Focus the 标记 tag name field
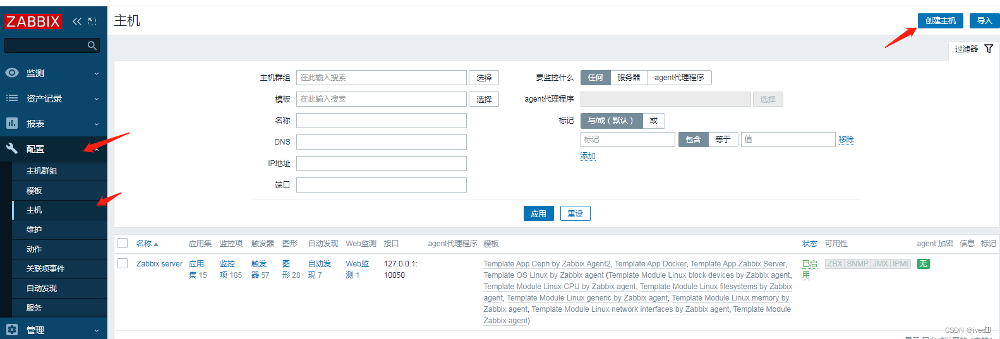This screenshot has height=339, width=1000. pos(628,140)
